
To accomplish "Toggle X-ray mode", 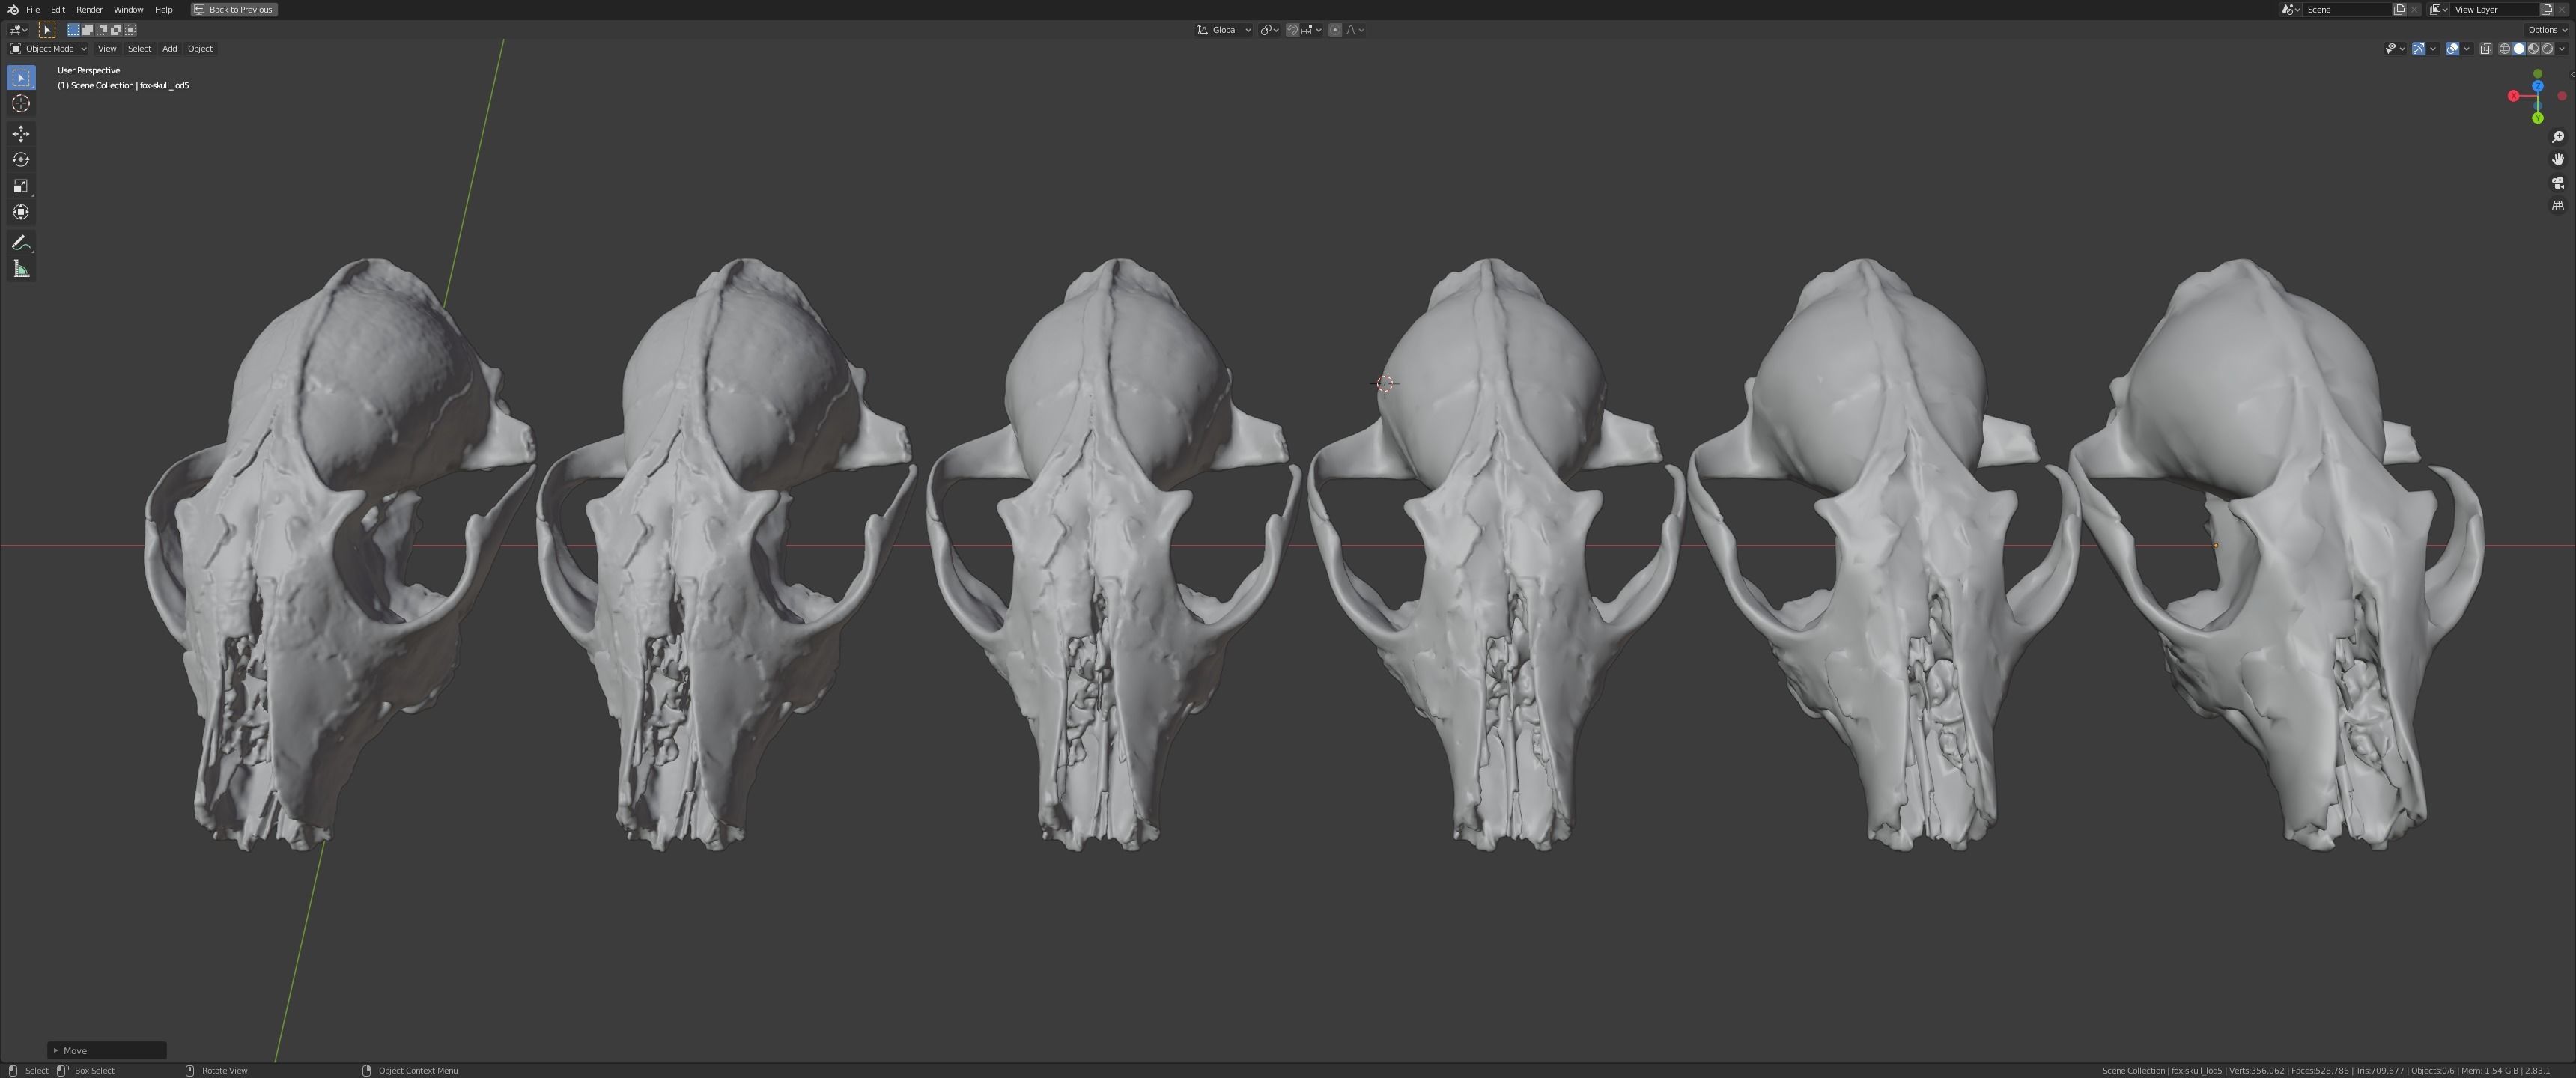I will click(2486, 48).
